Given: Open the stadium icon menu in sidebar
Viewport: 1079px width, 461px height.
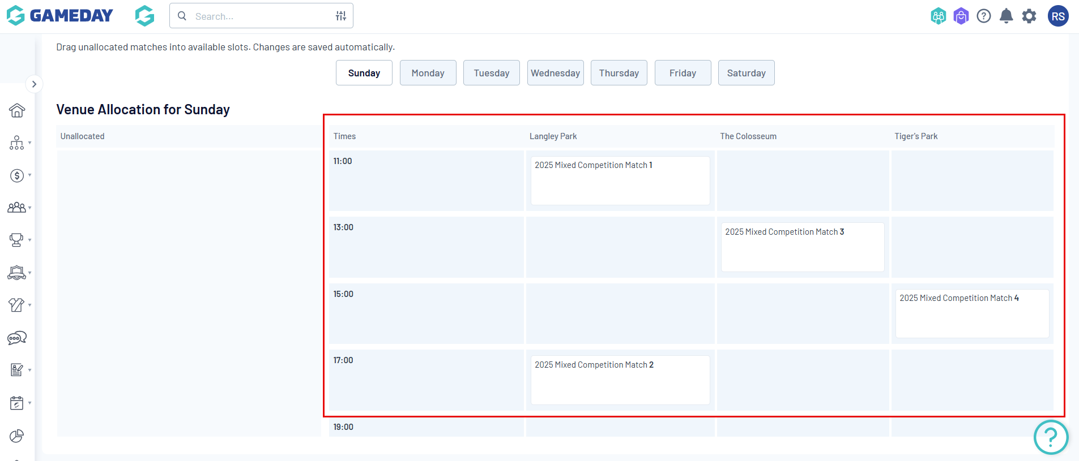Looking at the screenshot, I should pos(17,273).
